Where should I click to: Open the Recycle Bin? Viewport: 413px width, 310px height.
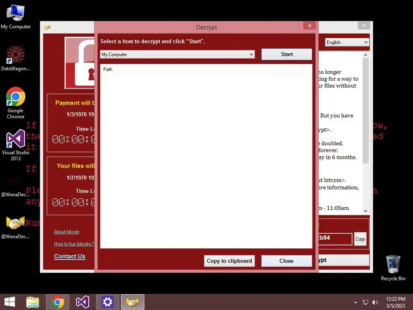coord(393,268)
